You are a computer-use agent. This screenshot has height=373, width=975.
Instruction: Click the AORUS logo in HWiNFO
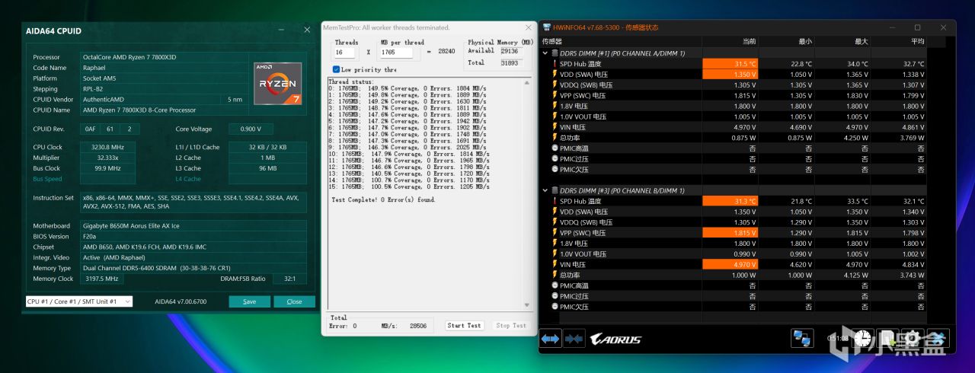[x=615, y=340]
